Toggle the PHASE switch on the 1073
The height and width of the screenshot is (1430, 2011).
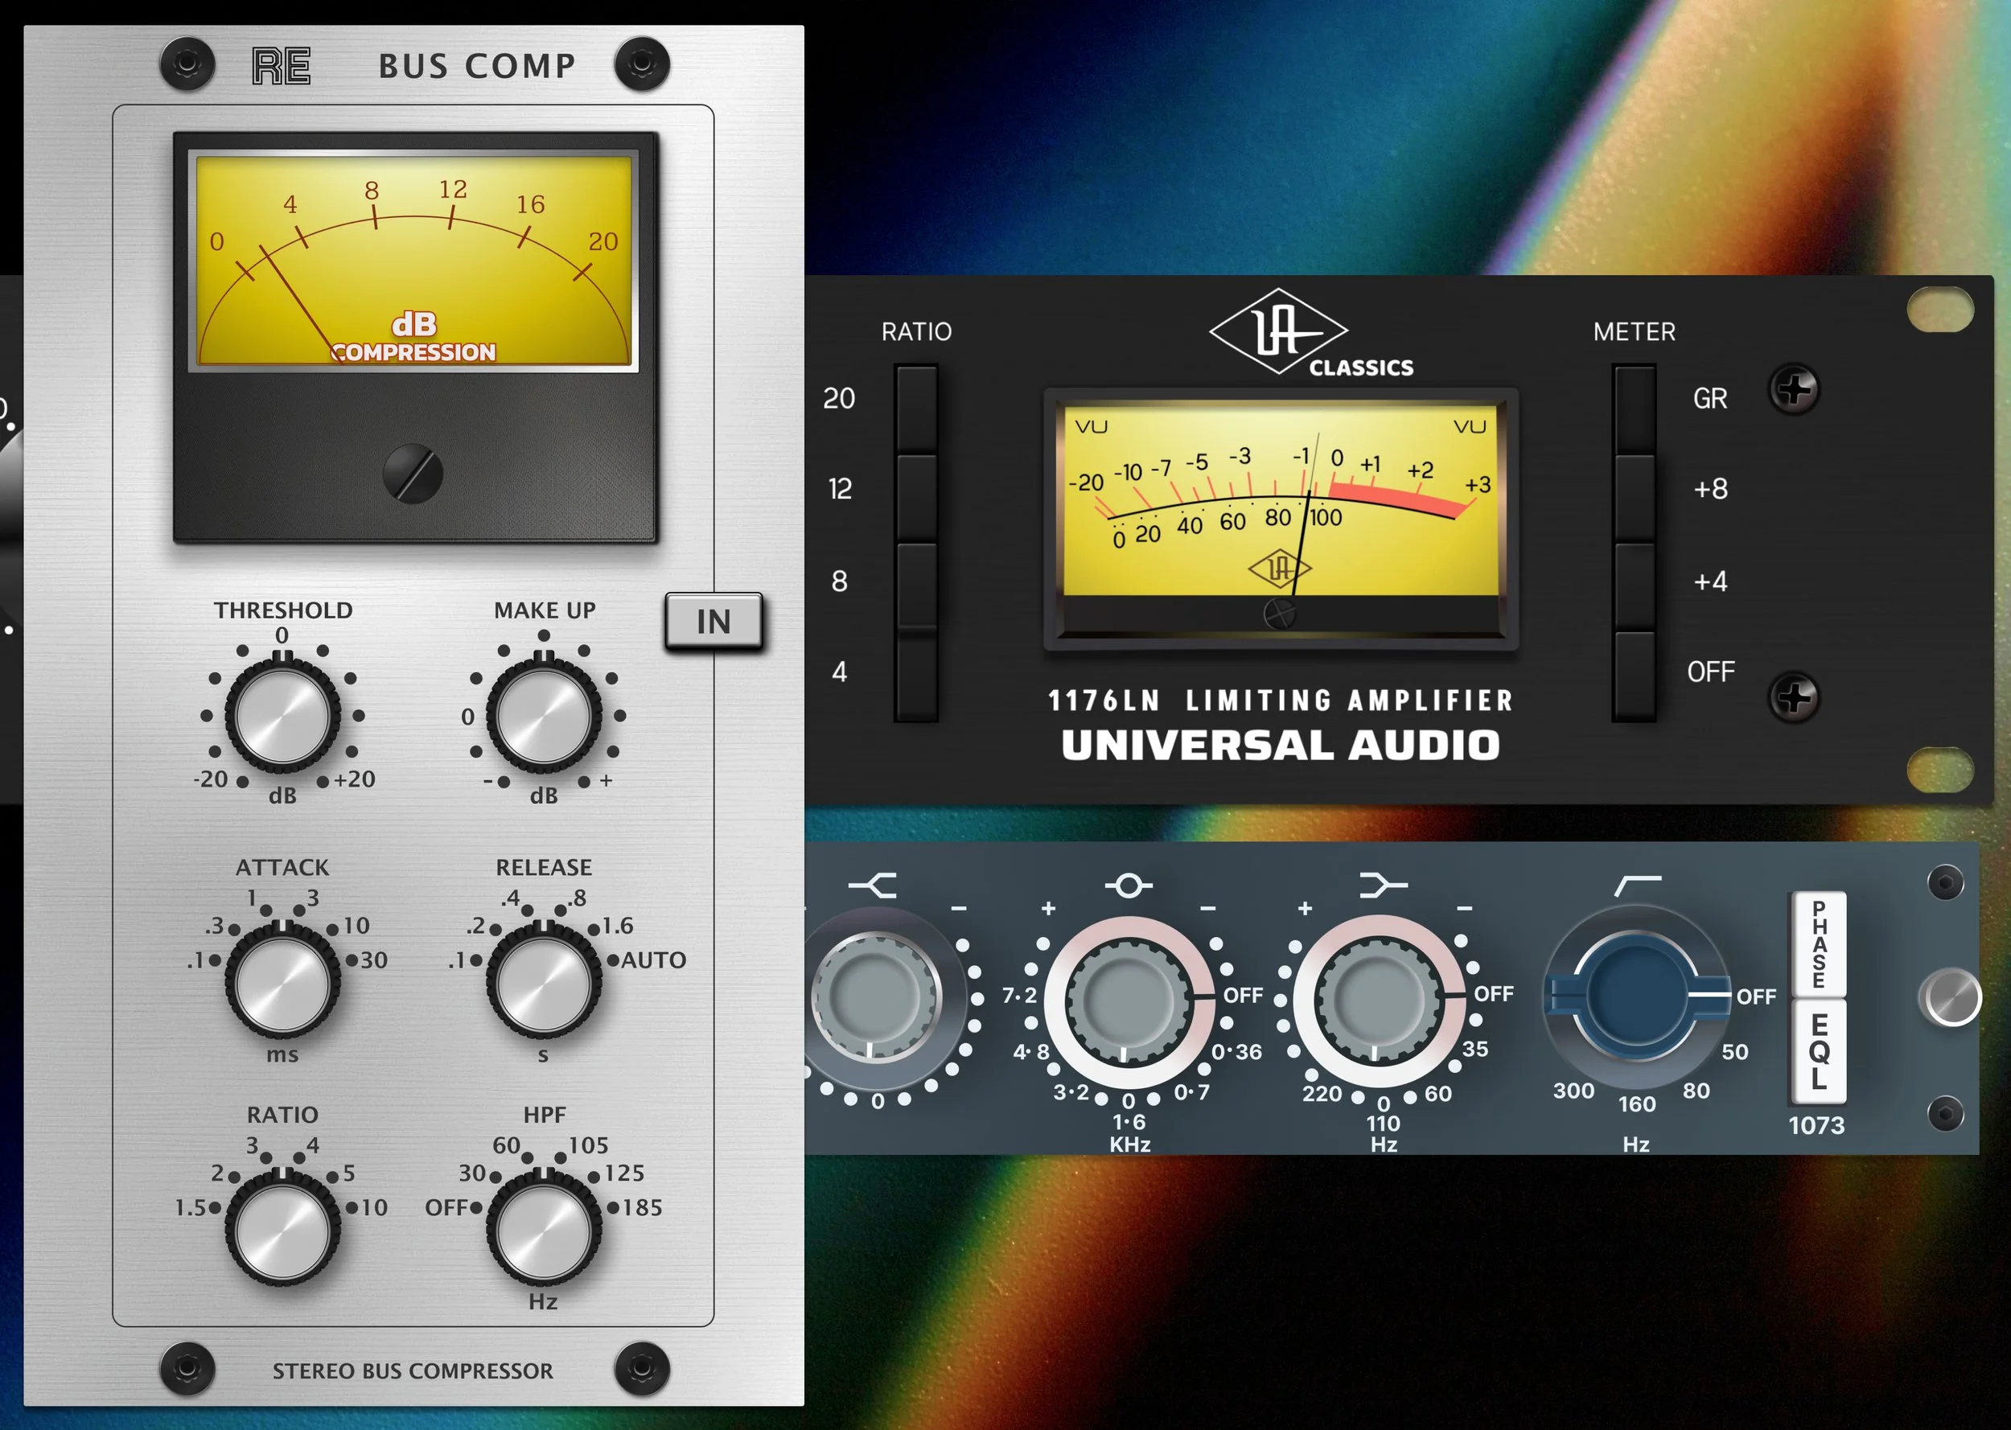(x=1818, y=944)
